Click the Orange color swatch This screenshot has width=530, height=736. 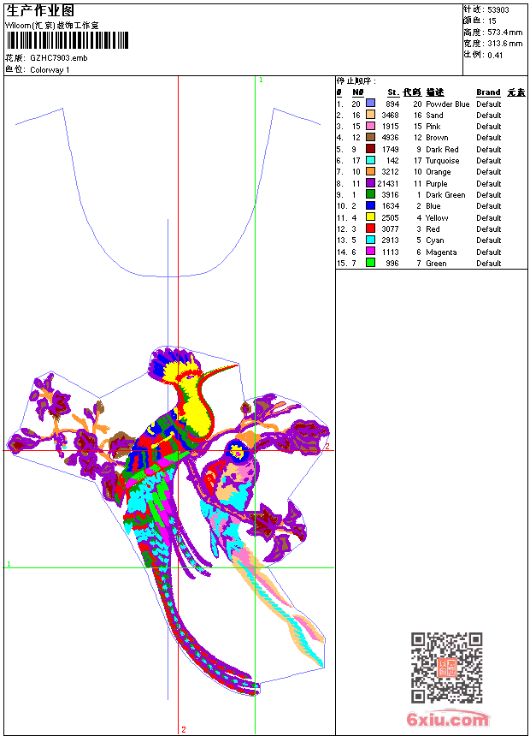(x=370, y=171)
